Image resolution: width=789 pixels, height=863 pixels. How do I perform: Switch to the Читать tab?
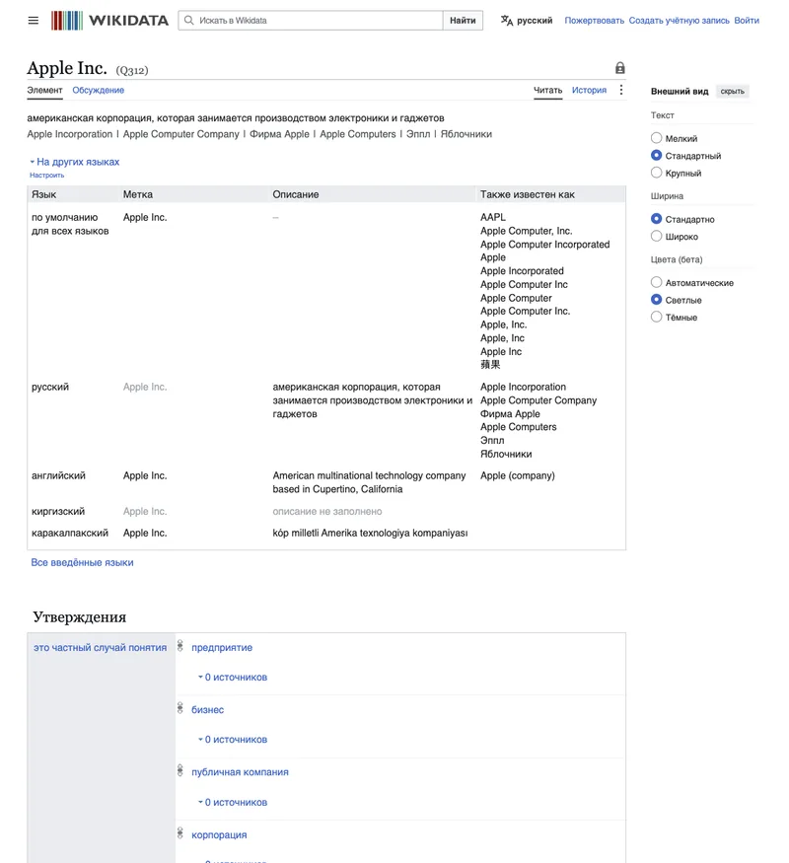coord(547,90)
